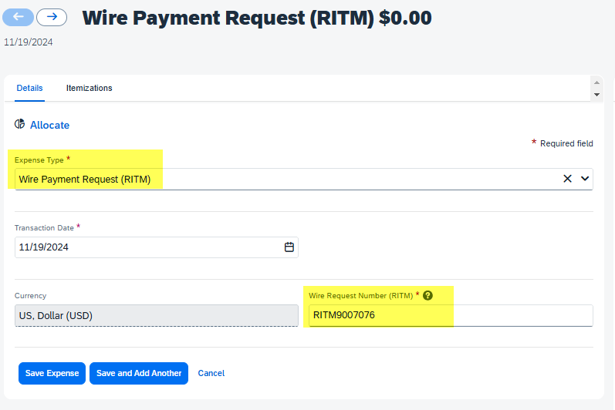Open the Allocate link
This screenshot has width=615, height=410.
click(50, 125)
